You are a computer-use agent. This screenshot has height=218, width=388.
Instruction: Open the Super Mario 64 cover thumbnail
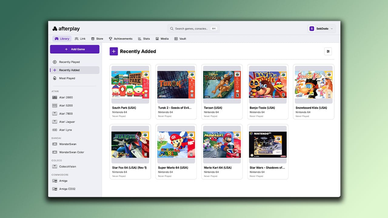[176, 145]
